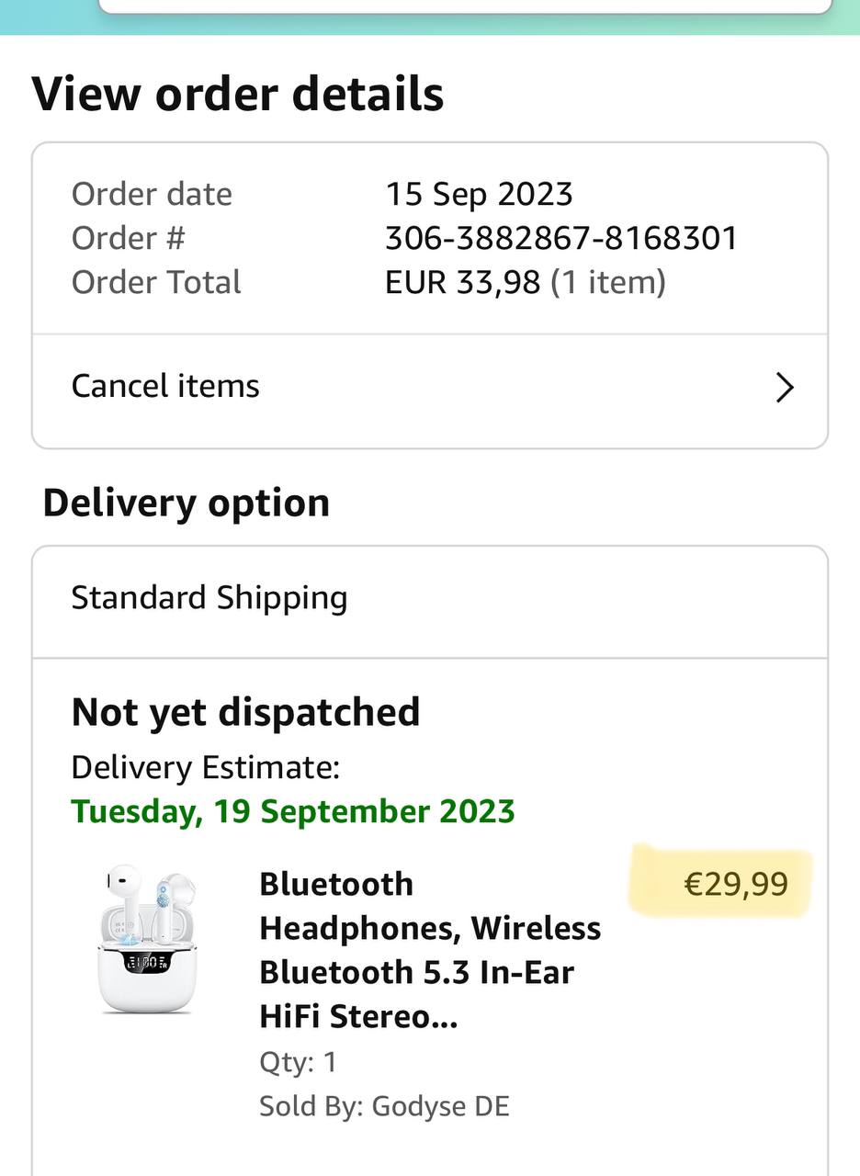The height and width of the screenshot is (1176, 860).
Task: Click the 15 Sep 2023 order date value
Action: tap(479, 194)
